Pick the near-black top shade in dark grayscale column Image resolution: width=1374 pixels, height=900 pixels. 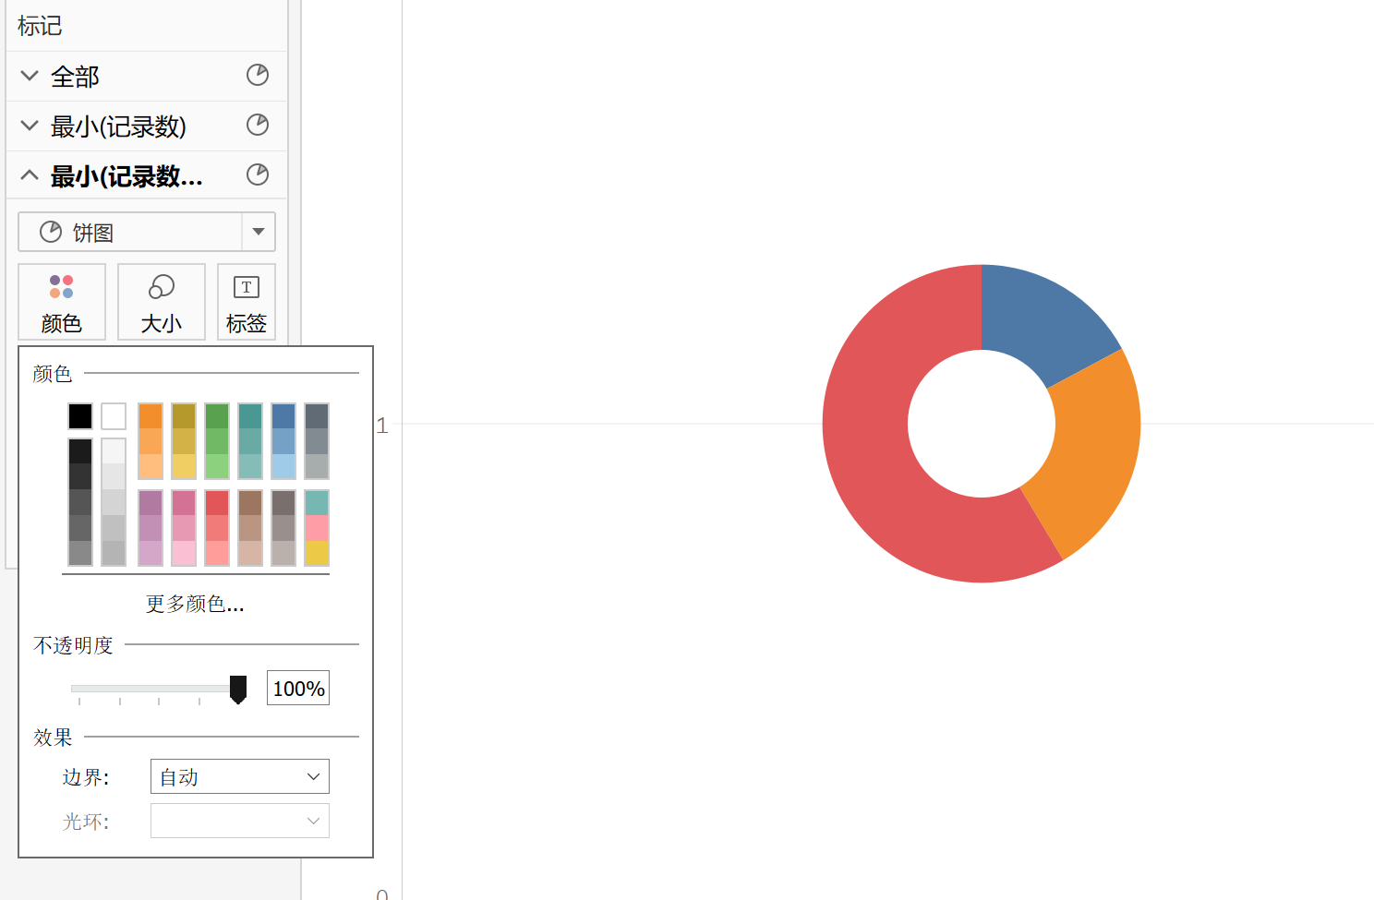point(80,451)
